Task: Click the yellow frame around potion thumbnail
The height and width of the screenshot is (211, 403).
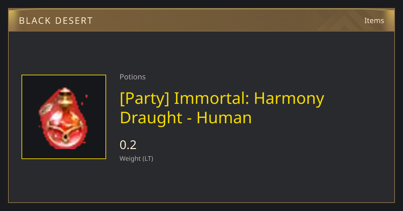Action: coord(64,117)
